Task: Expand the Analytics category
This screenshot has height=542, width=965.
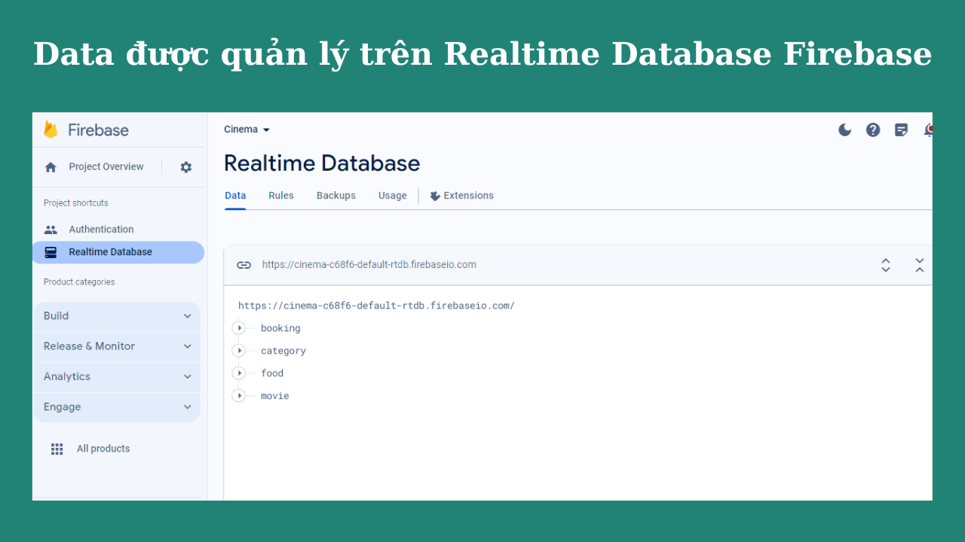Action: point(117,376)
